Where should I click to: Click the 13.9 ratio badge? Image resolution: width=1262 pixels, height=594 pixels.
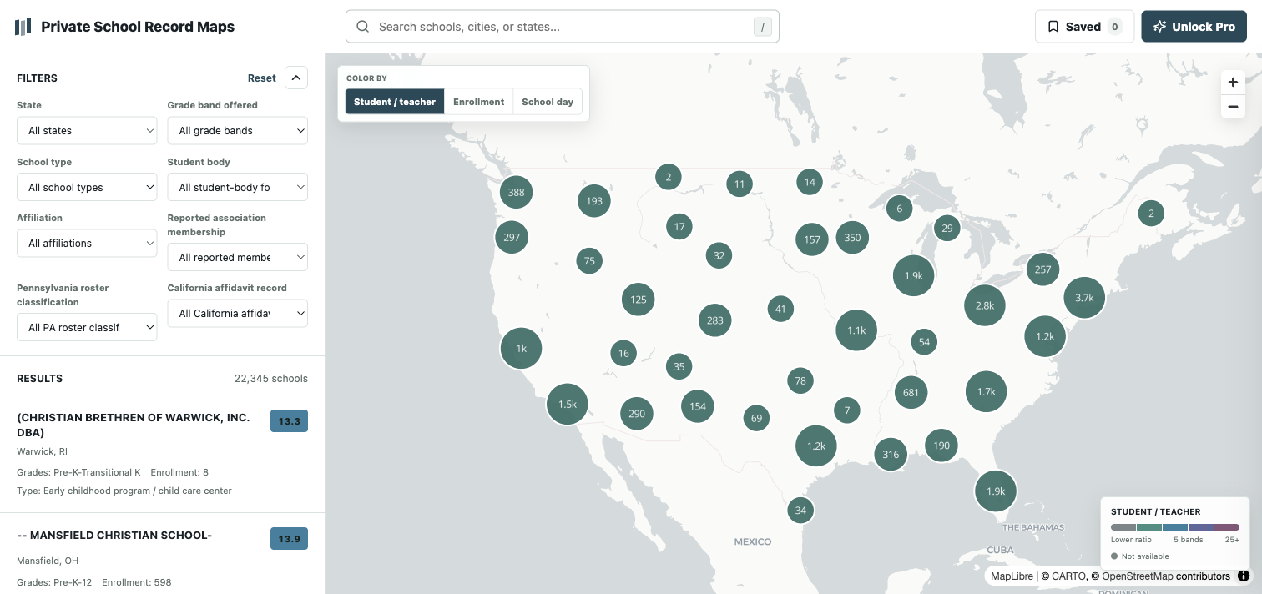pyautogui.click(x=289, y=539)
